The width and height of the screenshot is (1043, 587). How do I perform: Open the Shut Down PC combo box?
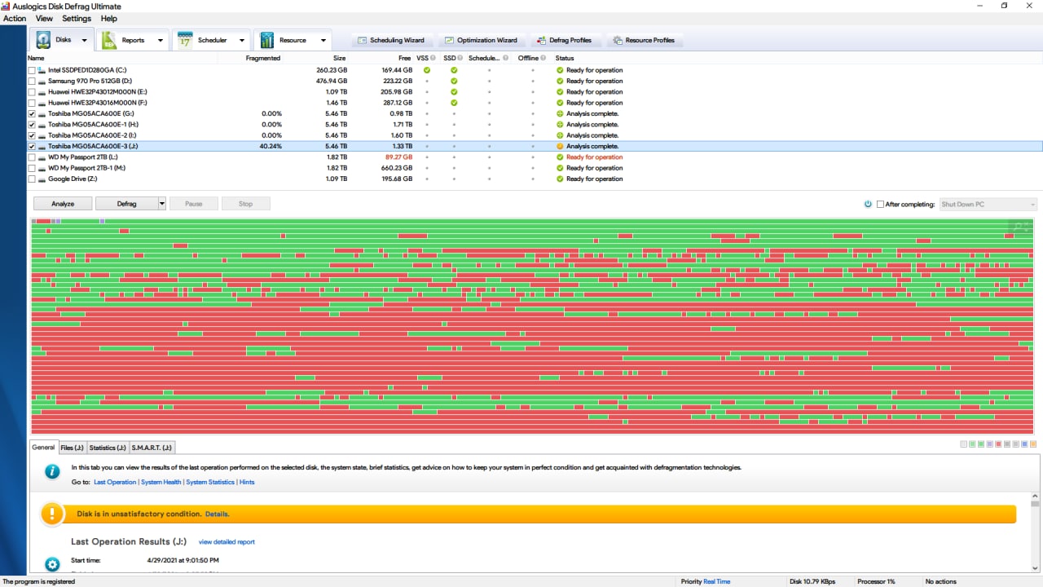click(x=988, y=204)
